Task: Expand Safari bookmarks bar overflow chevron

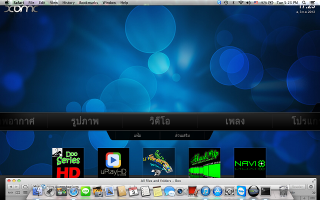Action: 313,192
